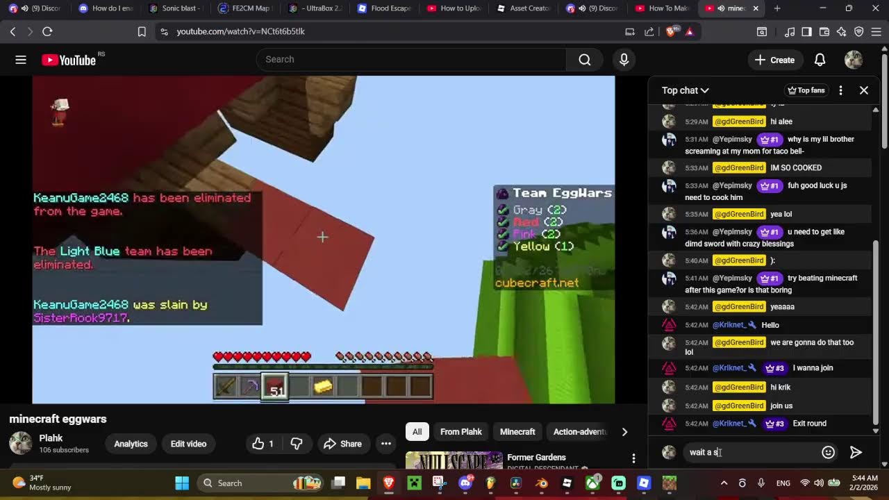Go back in browser history

pyautogui.click(x=13, y=31)
